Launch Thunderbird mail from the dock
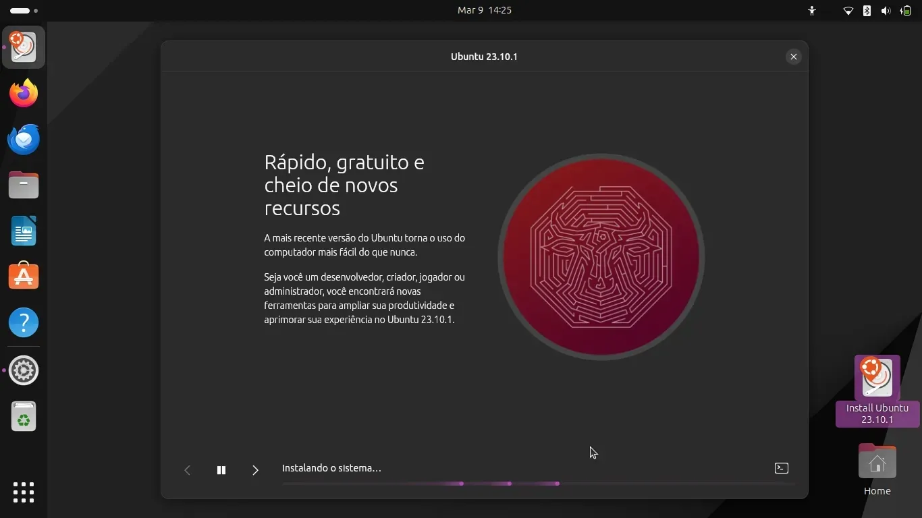This screenshot has height=518, width=922. (24, 139)
